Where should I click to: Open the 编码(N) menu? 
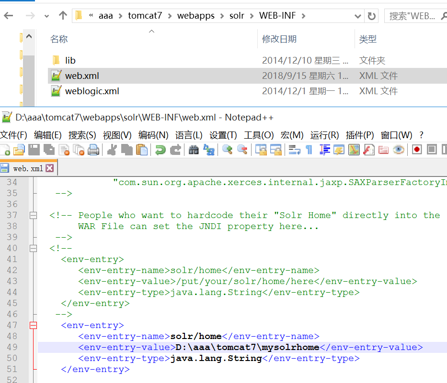153,135
